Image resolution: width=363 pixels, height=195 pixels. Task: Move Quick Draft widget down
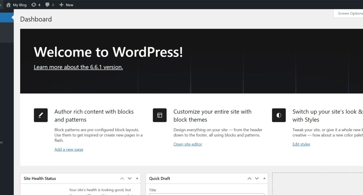(257, 179)
